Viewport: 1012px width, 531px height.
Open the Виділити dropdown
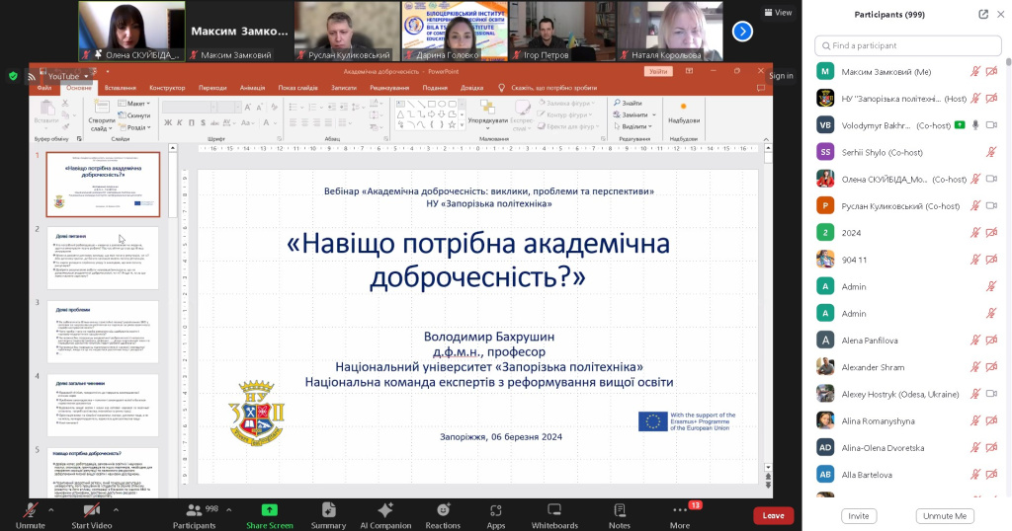[x=632, y=127]
